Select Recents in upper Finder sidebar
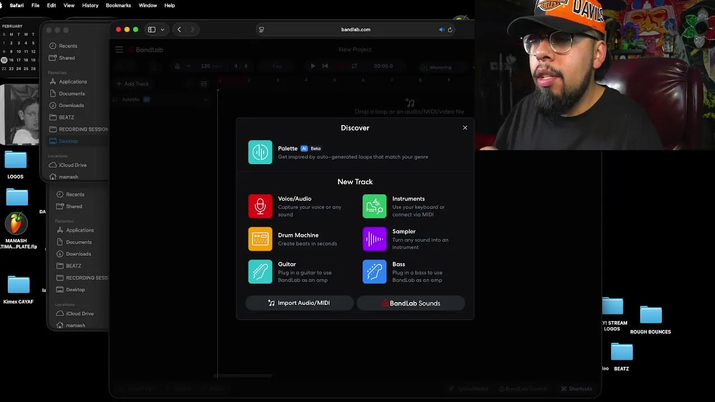This screenshot has width=715, height=402. pos(63,46)
